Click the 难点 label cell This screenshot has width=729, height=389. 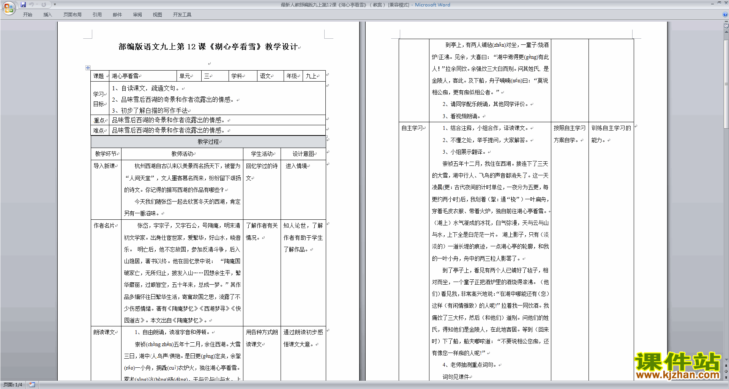[100, 130]
